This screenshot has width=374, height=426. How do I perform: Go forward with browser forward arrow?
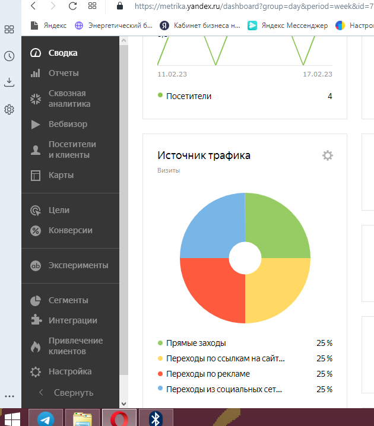point(53,6)
